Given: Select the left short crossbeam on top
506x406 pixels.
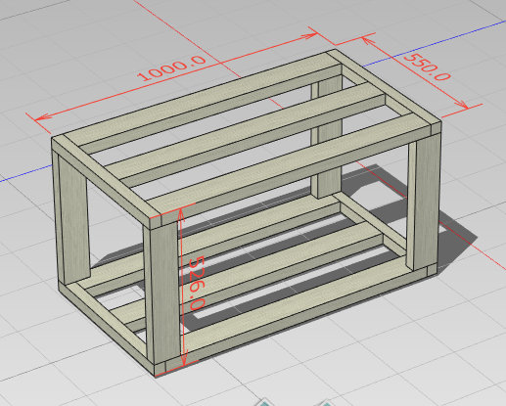Looking at the screenshot, I should [x=105, y=179].
